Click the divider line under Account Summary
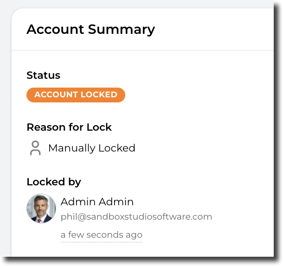The image size is (283, 266). [139, 50]
